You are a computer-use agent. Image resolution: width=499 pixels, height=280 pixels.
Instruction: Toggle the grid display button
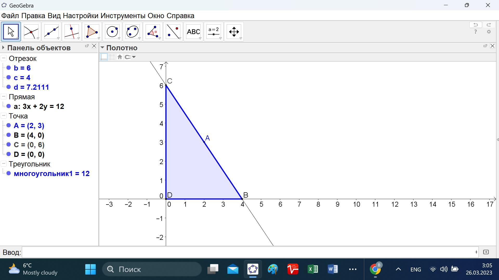tap(112, 57)
